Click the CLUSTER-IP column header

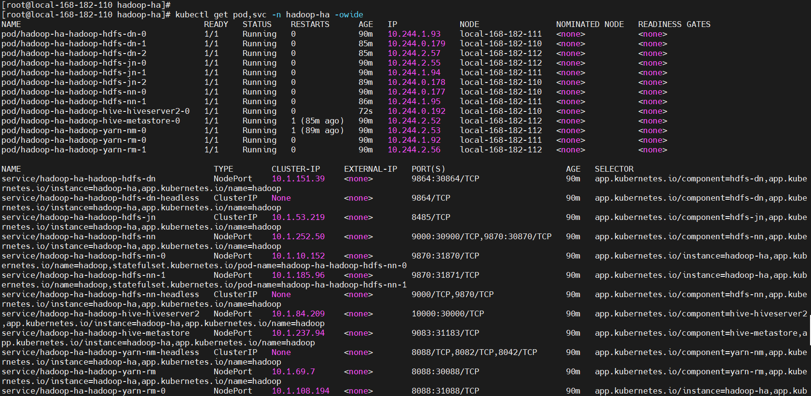pyautogui.click(x=296, y=169)
